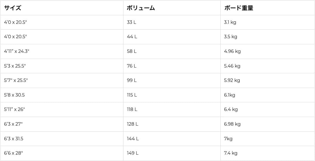Image resolution: width=315 pixels, height=161 pixels.
Task: Click the 6'3 x 31.5 size cell
Action: coord(62,139)
